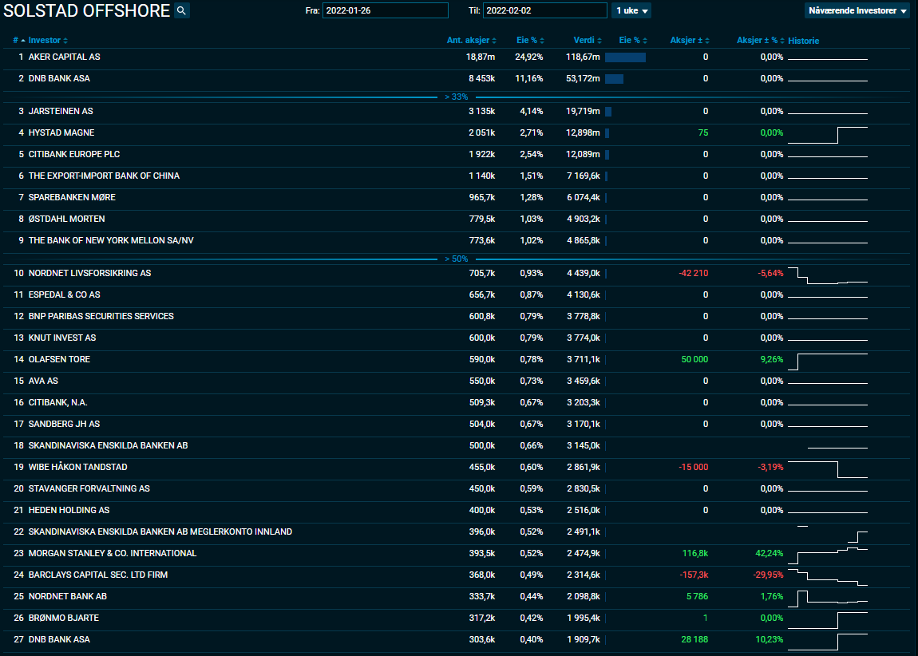Image resolution: width=918 pixels, height=656 pixels.
Task: Click the > 33% threshold label
Action: point(456,97)
